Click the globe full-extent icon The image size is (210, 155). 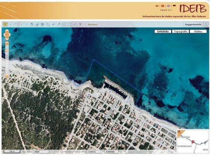click(x=32, y=25)
